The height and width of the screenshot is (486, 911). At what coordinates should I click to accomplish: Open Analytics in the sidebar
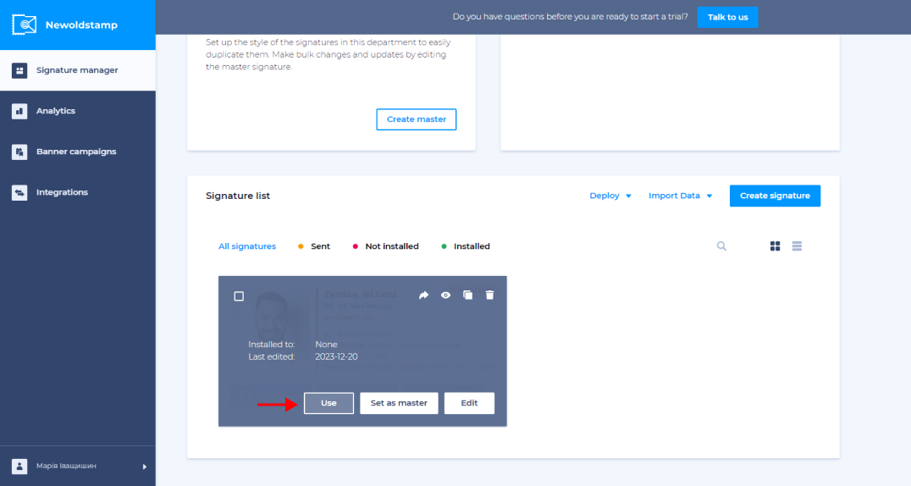click(x=56, y=111)
